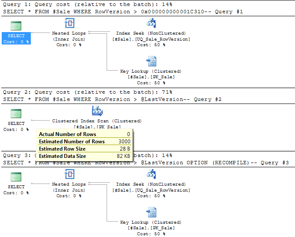The width and height of the screenshot is (295, 237).
Task: Select the Query 3 SELECT table icon
Action: 16,177
